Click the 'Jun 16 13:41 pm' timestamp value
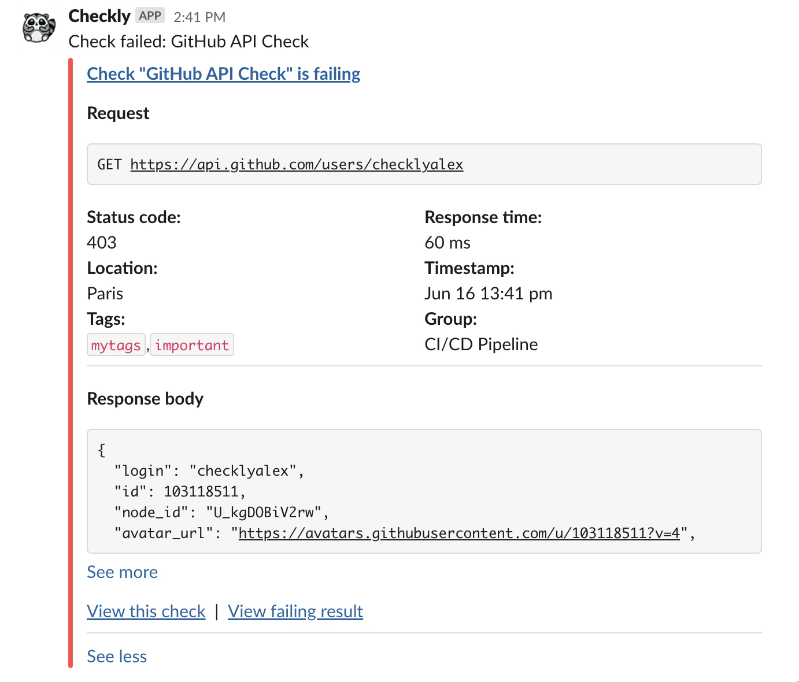 (489, 293)
